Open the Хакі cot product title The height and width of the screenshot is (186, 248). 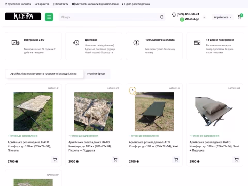point(153,144)
